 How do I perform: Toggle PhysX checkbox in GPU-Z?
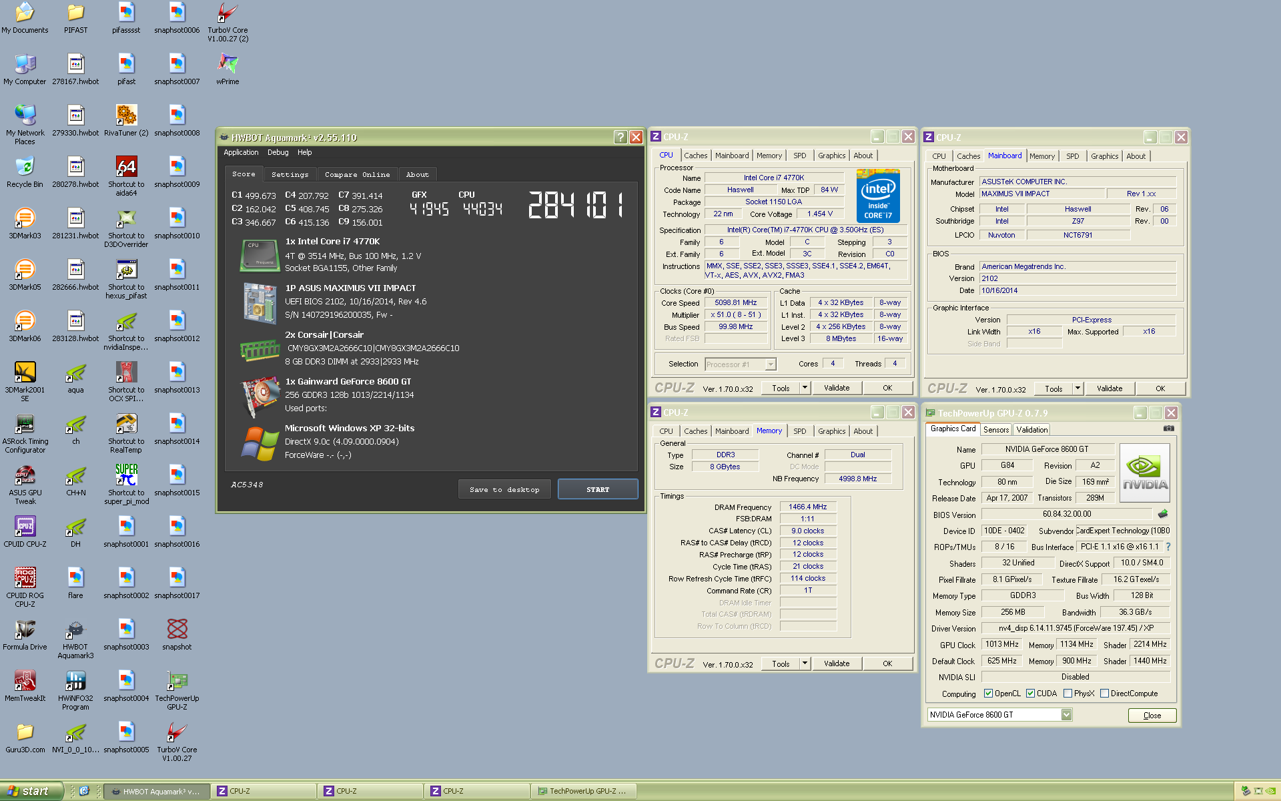[x=1067, y=694]
